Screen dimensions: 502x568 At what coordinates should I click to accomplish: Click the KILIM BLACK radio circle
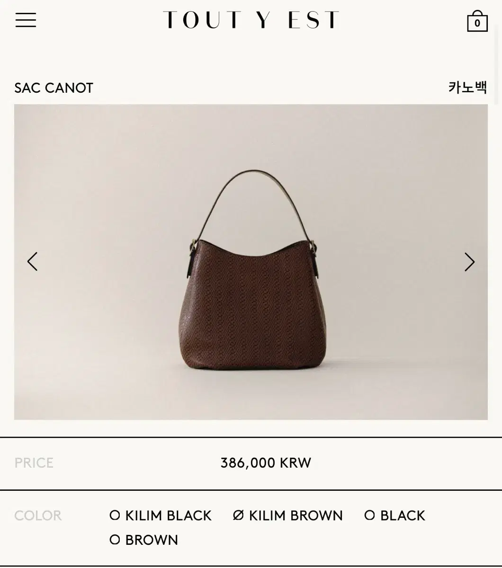tap(115, 515)
